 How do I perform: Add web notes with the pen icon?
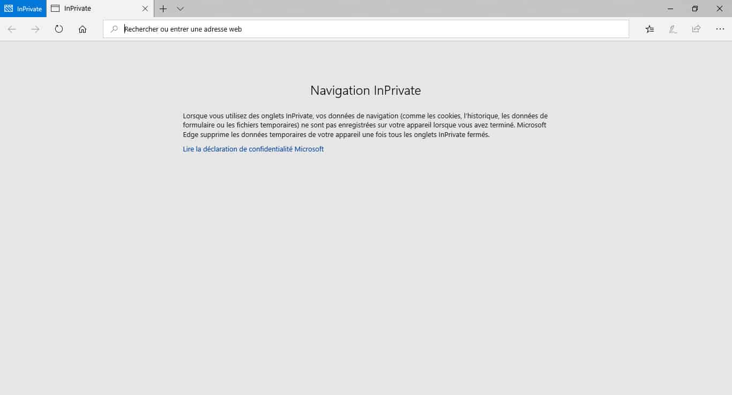[673, 29]
